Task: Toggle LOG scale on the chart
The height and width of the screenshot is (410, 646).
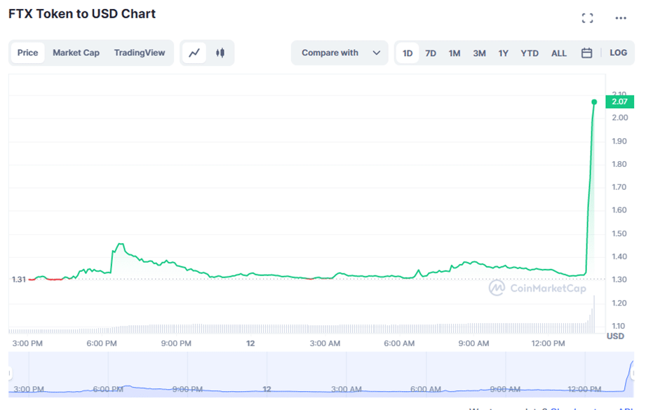Action: coord(619,53)
